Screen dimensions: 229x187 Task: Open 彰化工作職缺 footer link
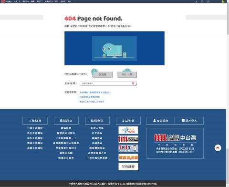pos(35,133)
